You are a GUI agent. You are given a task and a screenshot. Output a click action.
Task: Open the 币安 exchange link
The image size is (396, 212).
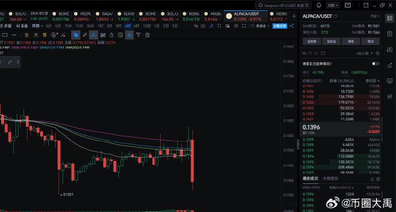(375, 17)
